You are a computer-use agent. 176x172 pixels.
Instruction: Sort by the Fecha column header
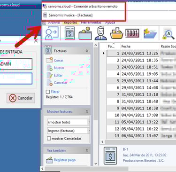[140, 47]
